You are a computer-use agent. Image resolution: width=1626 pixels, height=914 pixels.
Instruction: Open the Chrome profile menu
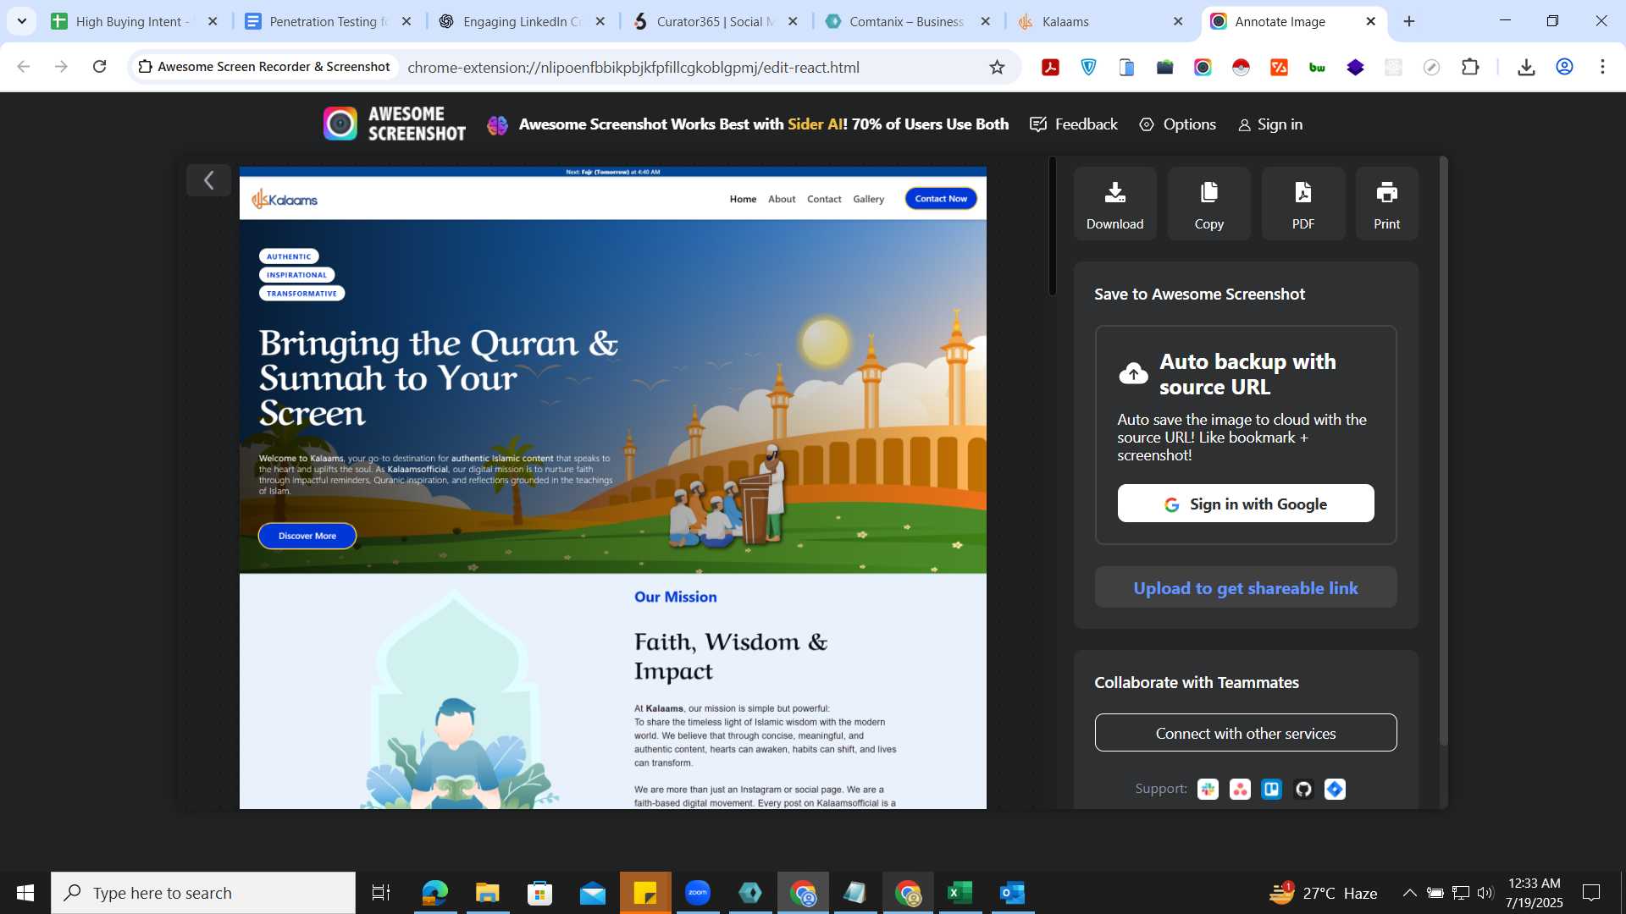[1564, 67]
